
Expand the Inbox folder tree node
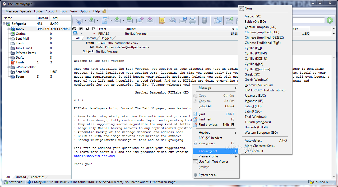tap(8, 29)
